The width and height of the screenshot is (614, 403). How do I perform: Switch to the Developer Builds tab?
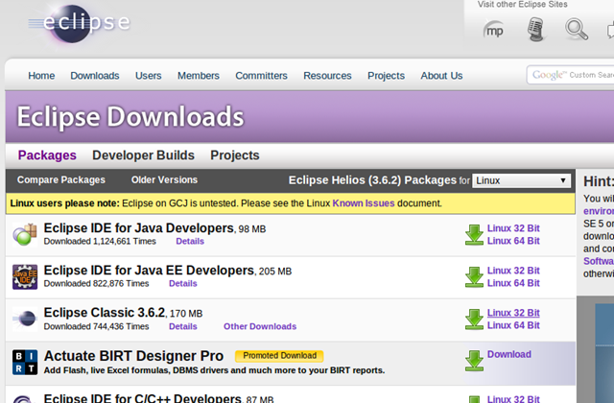tap(143, 155)
